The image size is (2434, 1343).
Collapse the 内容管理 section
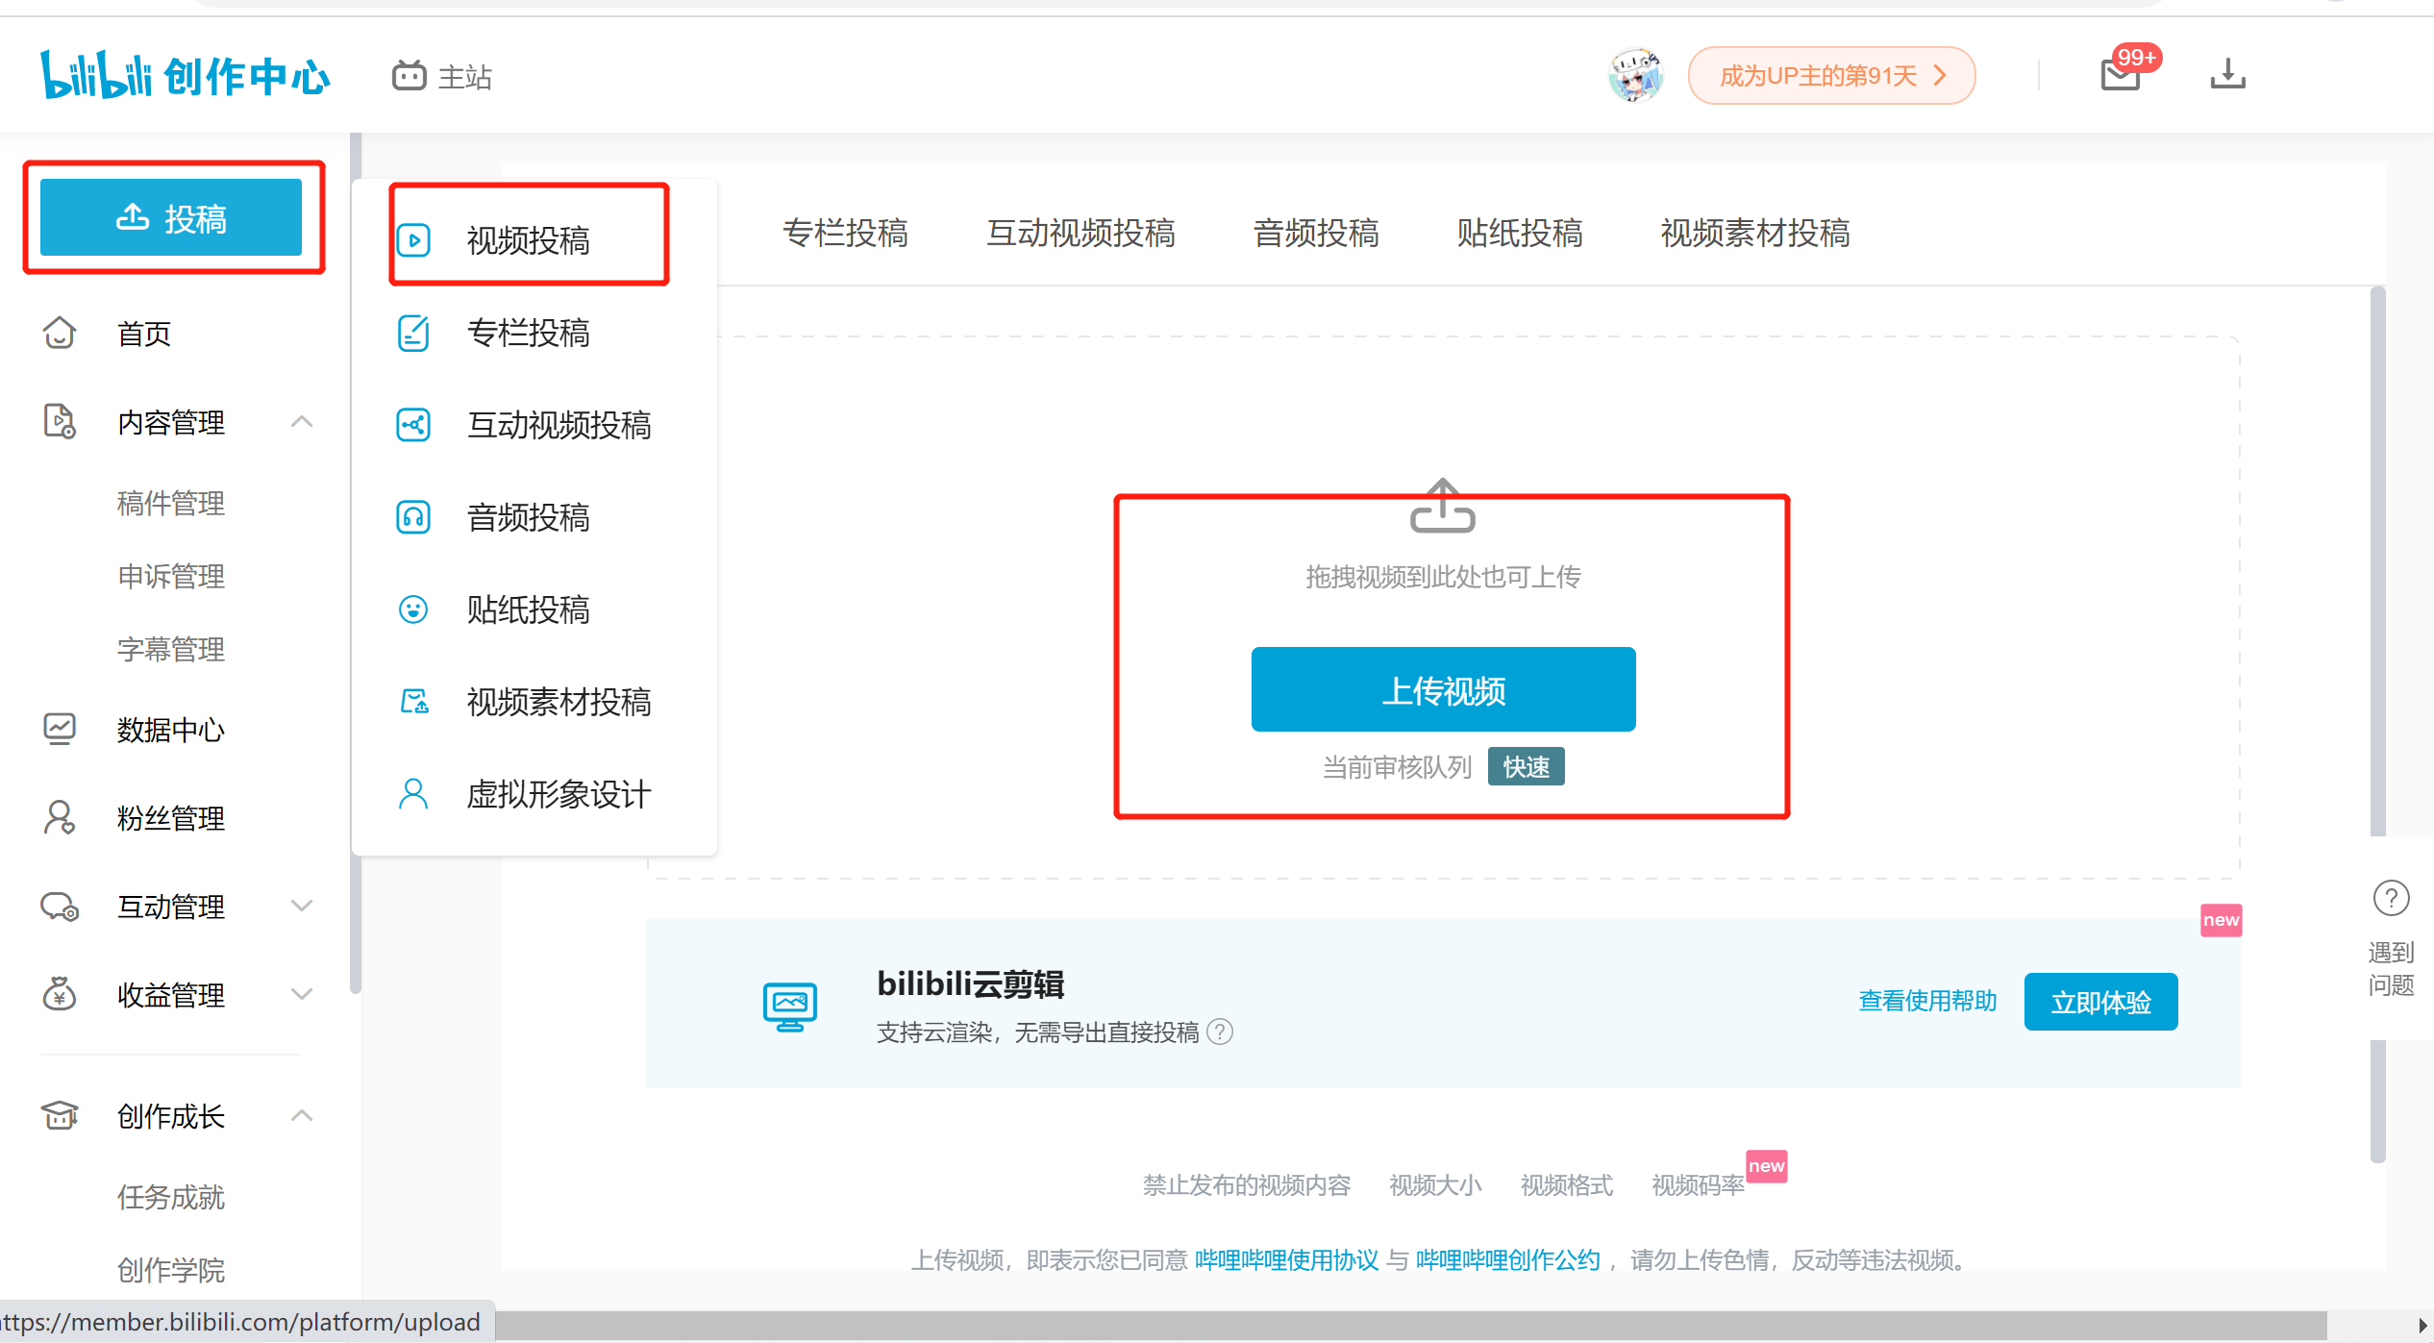302,422
